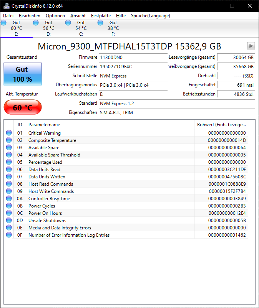Click the Standard field NVM Express 1.2
The width and height of the screenshot is (259, 308).
click(x=177, y=104)
